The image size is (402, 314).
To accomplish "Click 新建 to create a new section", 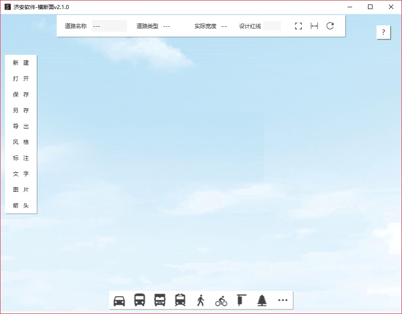I will [21, 63].
